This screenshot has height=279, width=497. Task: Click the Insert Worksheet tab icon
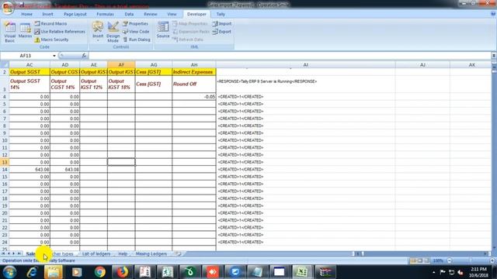pos(179,253)
